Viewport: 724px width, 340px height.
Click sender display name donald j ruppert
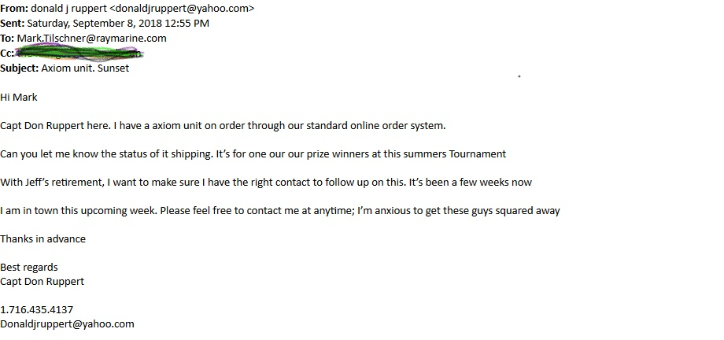68,9
